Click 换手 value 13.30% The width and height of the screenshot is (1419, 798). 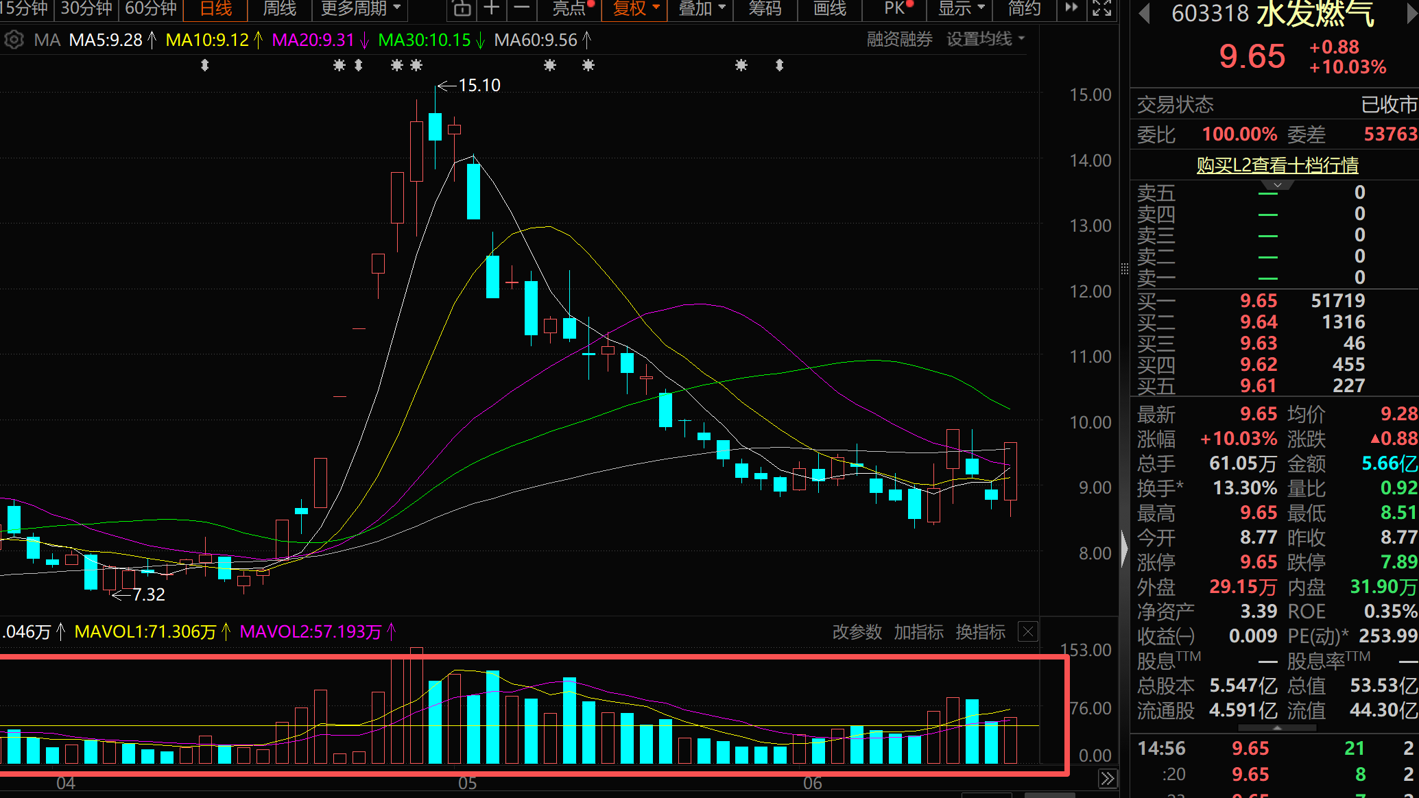point(1245,488)
